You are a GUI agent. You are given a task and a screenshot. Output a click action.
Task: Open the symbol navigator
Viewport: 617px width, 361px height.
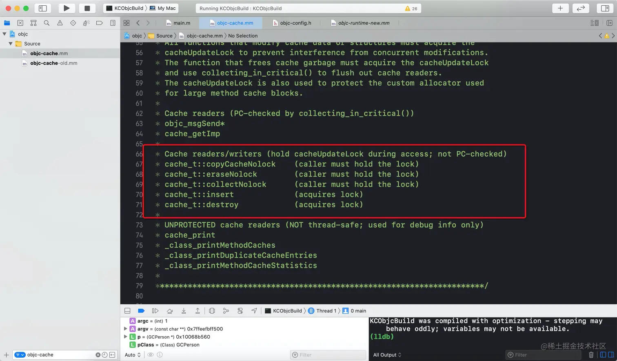point(33,23)
